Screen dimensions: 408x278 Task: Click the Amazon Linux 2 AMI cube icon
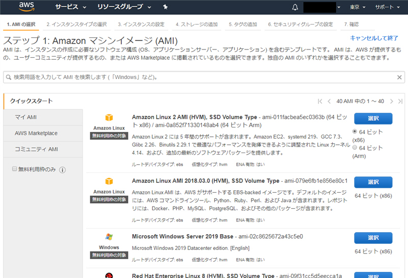[109, 117]
